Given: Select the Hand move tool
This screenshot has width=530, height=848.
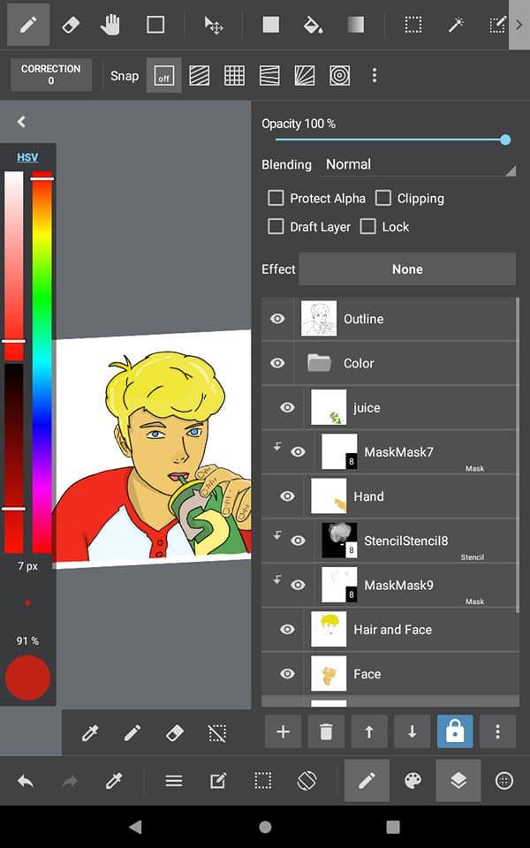Looking at the screenshot, I should pos(110,25).
